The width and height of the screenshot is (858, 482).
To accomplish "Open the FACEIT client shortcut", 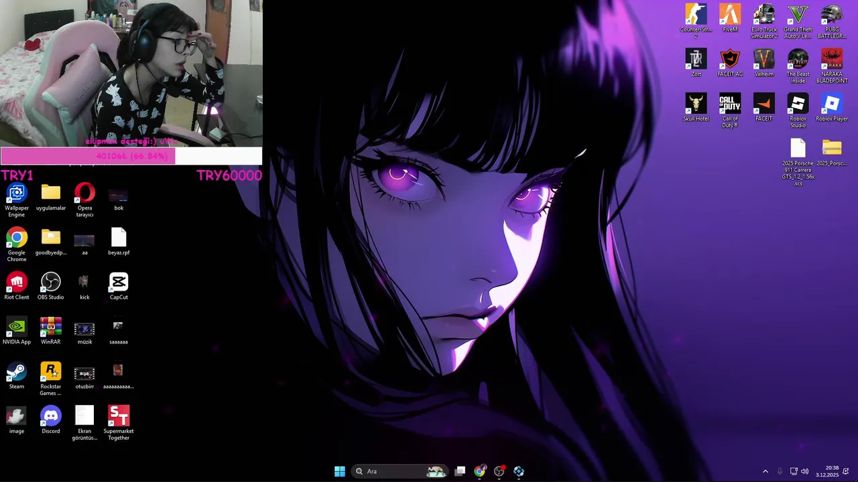I will 764,108.
